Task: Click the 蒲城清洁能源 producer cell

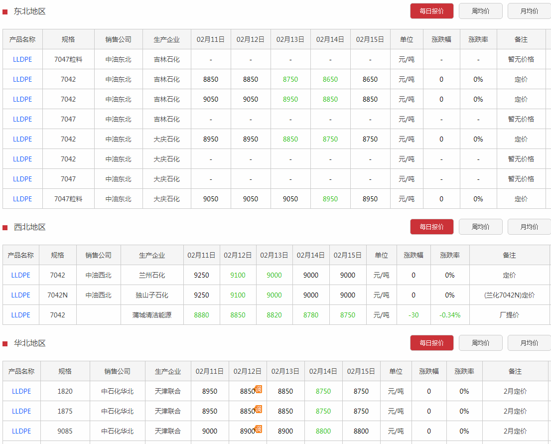Action: pyautogui.click(x=152, y=315)
